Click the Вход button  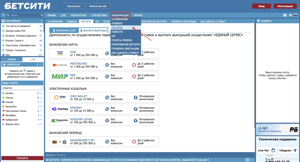pos(262,6)
